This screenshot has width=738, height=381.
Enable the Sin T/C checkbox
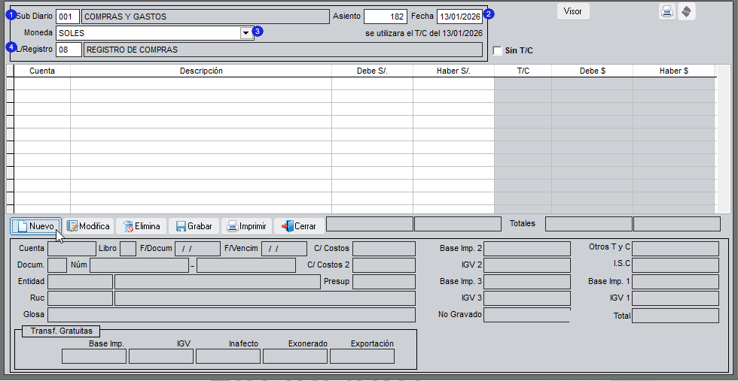(498, 51)
